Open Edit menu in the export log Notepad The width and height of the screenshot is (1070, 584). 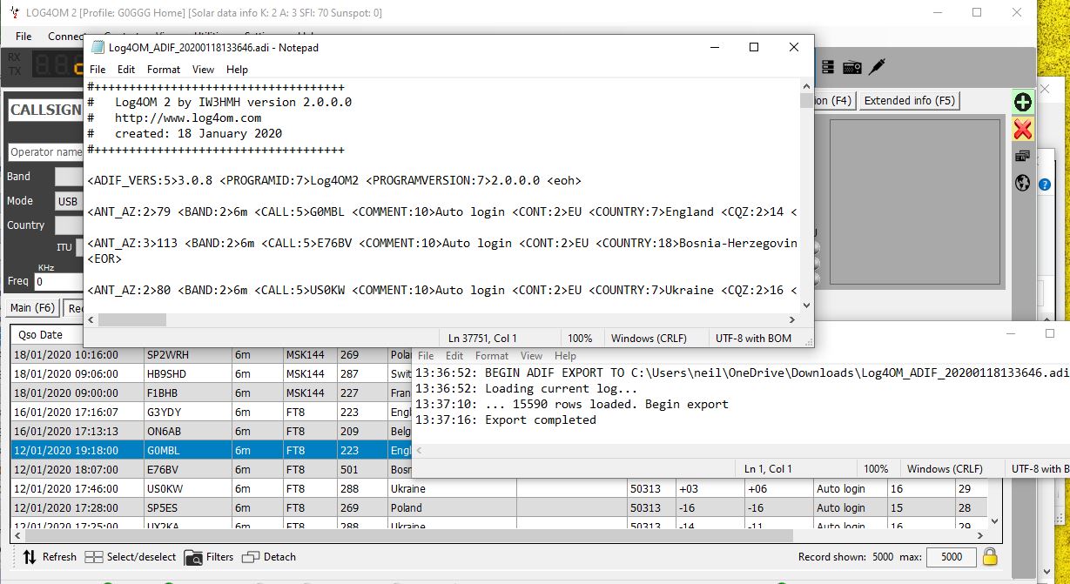[x=454, y=356]
